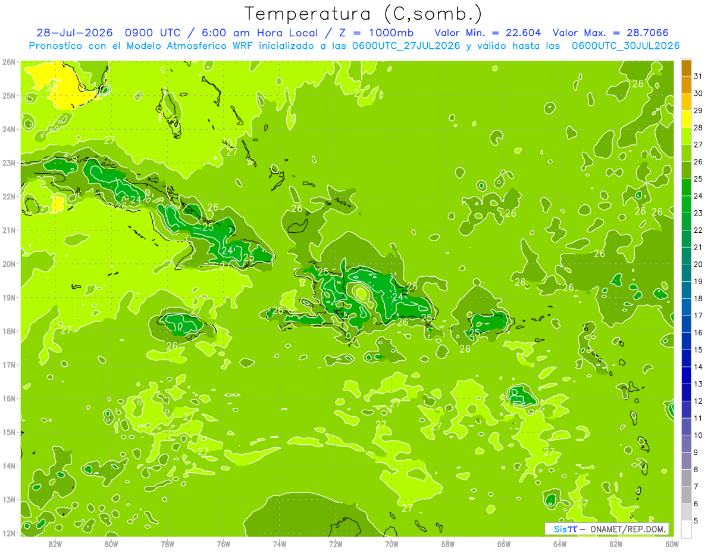The image size is (714, 552).
Task: Click the "21N" latitude axis label
Action: point(9,230)
